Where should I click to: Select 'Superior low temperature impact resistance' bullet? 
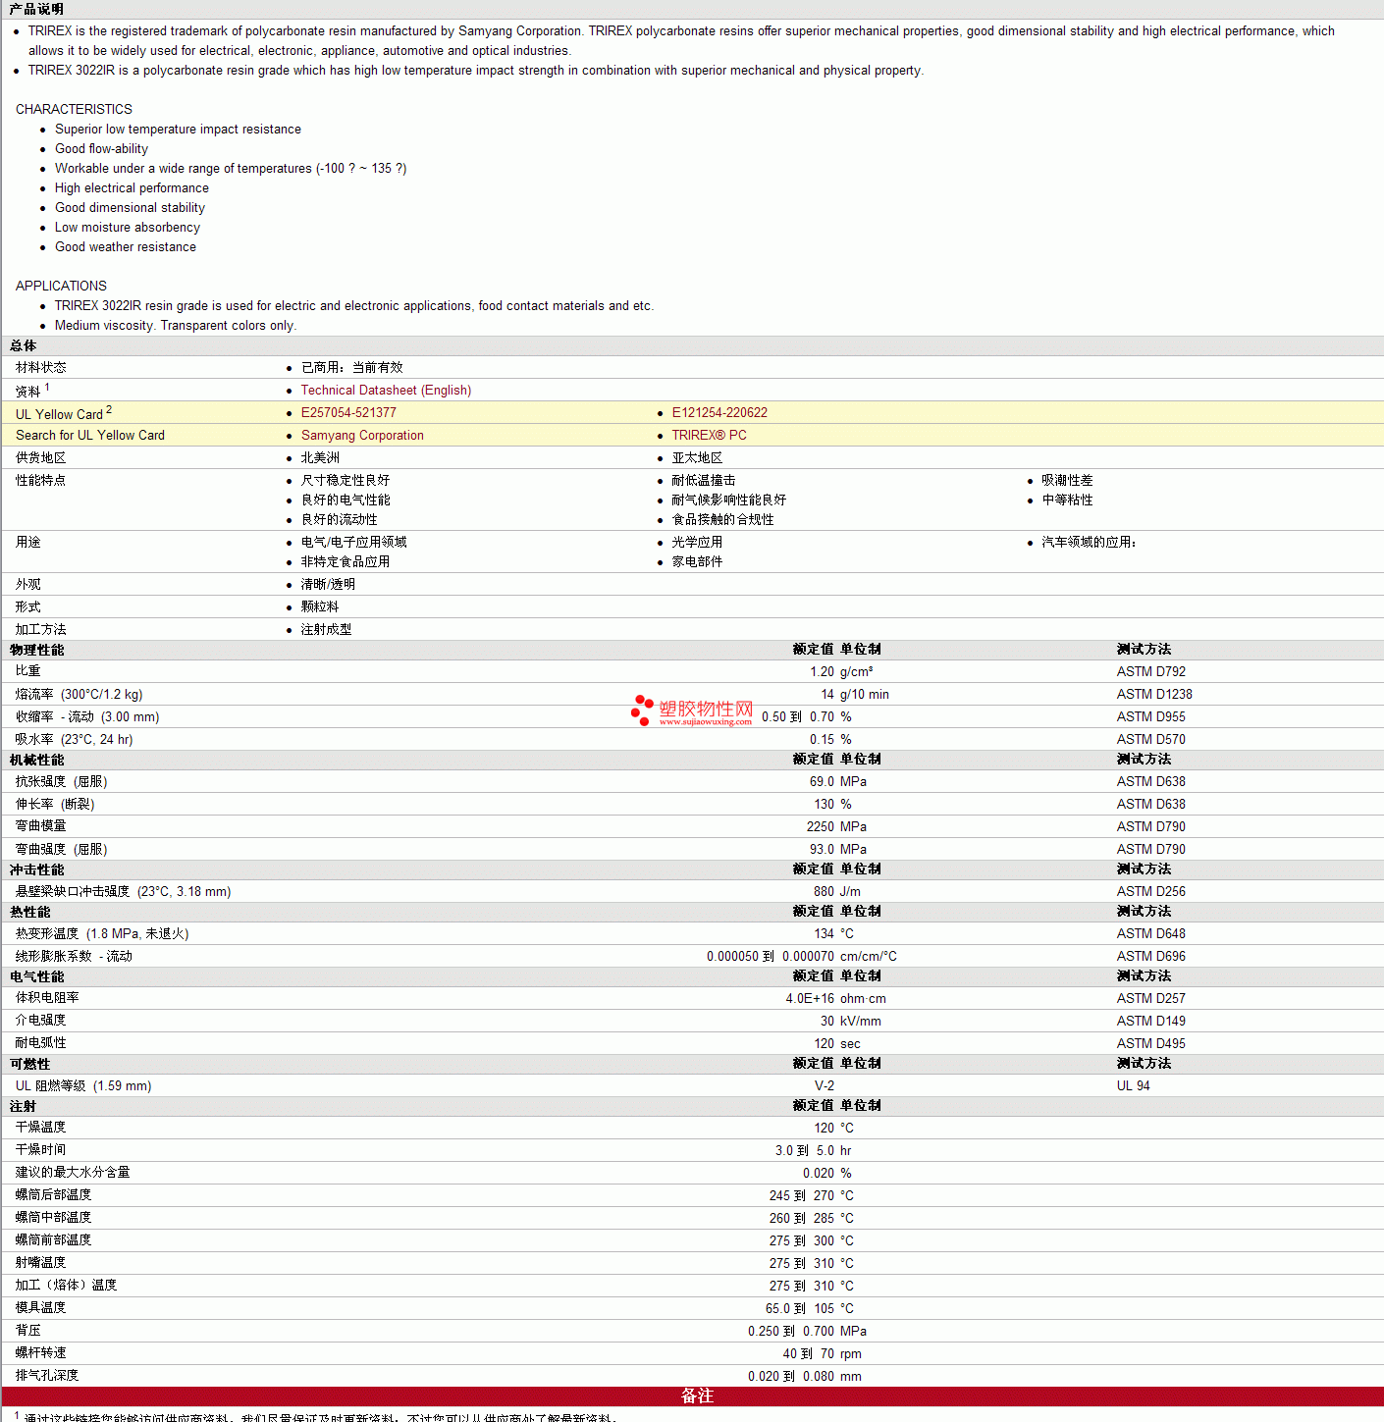pos(178,130)
